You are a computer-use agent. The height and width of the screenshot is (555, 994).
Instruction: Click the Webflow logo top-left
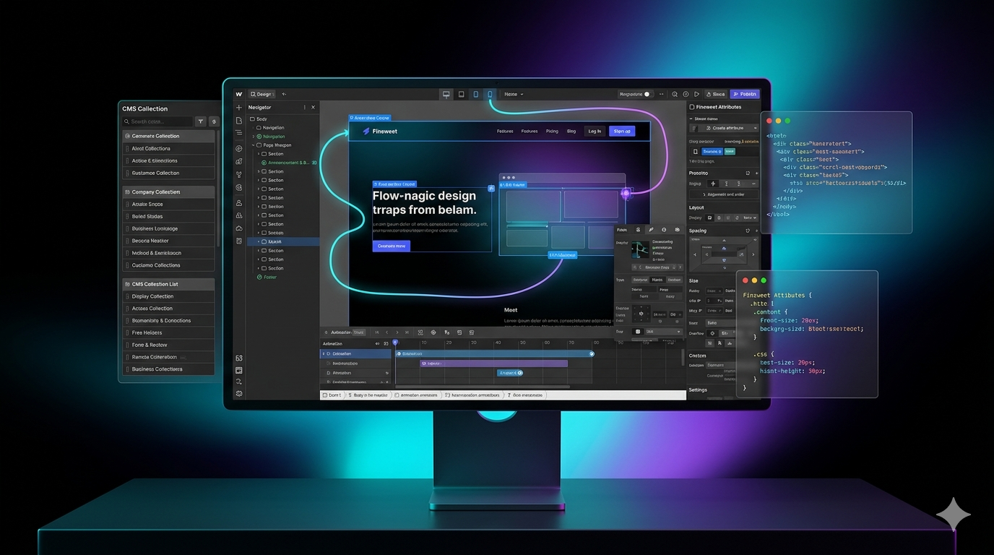click(x=238, y=94)
